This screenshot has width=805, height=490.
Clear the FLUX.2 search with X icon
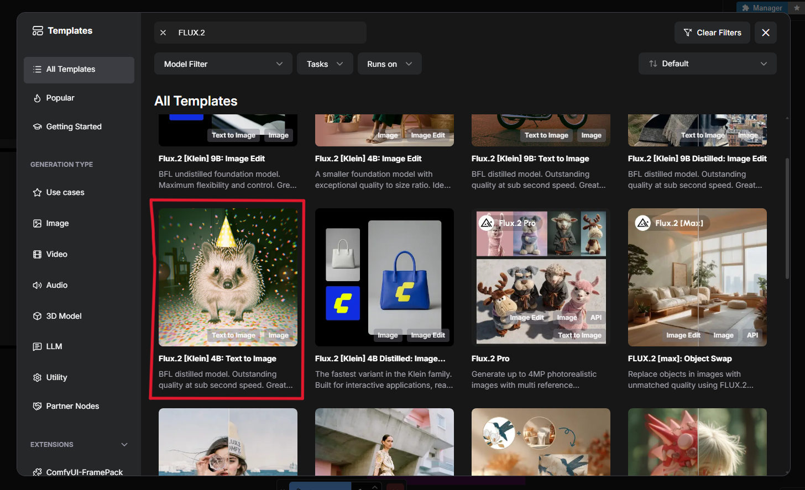point(163,33)
